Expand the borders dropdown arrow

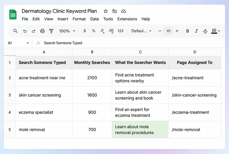point(219,31)
